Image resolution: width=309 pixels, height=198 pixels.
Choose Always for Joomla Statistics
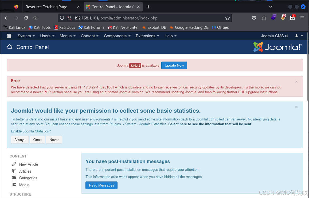coord(20,140)
